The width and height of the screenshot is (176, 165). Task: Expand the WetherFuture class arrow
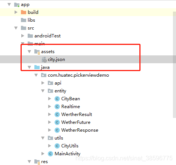pos(50,122)
